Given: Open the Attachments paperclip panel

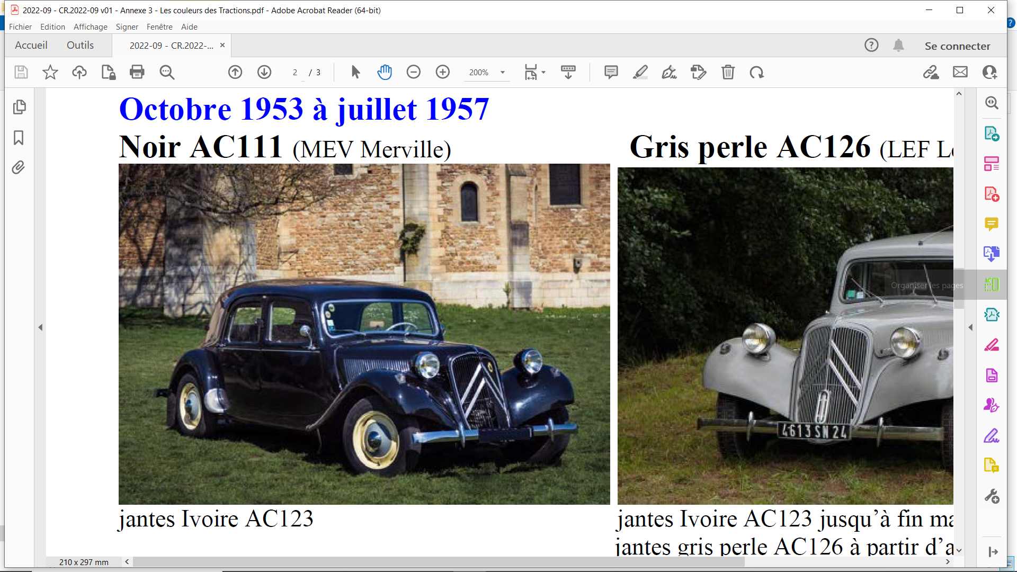Looking at the screenshot, I should [19, 168].
